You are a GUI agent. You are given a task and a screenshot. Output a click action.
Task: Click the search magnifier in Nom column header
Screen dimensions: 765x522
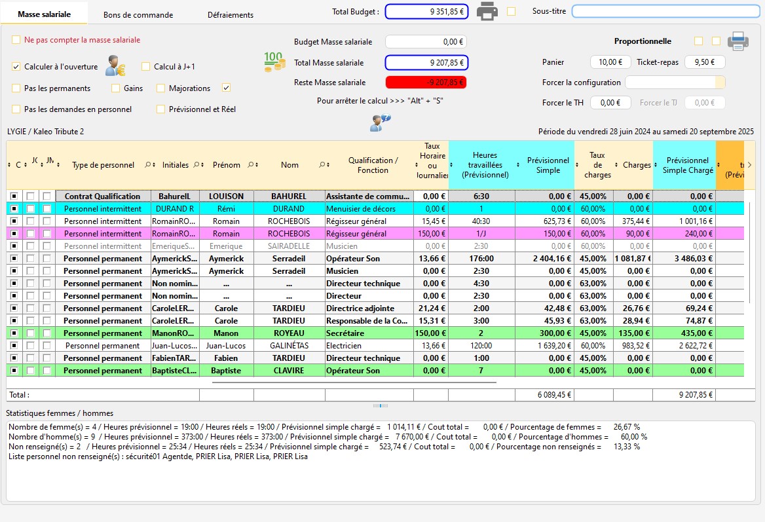tap(322, 165)
